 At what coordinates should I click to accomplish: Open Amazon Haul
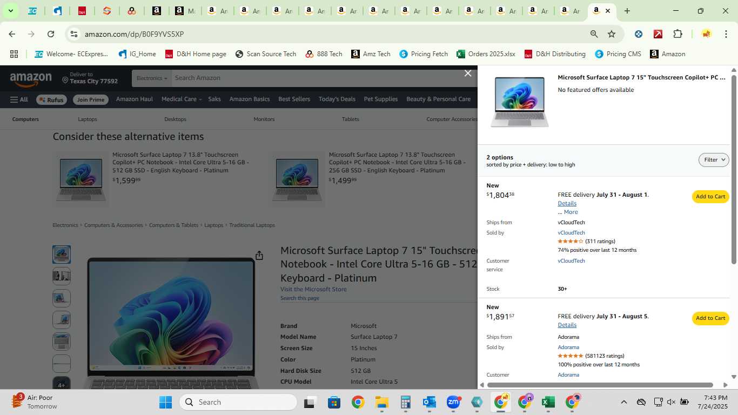[x=134, y=99]
